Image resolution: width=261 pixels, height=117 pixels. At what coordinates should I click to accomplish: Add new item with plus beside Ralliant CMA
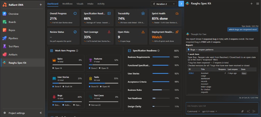pyautogui.click(x=41, y=5)
